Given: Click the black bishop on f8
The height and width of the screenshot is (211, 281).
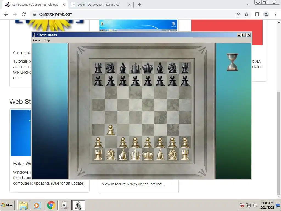Looking at the screenshot, I should tap(160, 68).
